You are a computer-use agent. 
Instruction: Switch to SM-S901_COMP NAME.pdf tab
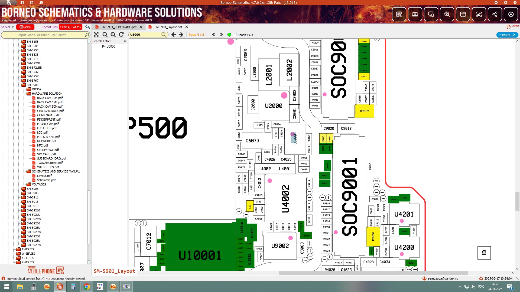click(119, 27)
